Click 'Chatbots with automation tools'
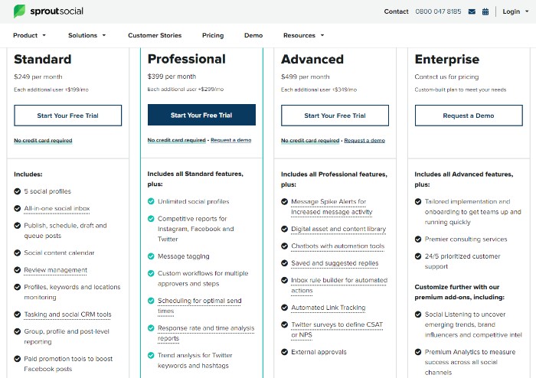This screenshot has height=378, width=536. coord(338,246)
